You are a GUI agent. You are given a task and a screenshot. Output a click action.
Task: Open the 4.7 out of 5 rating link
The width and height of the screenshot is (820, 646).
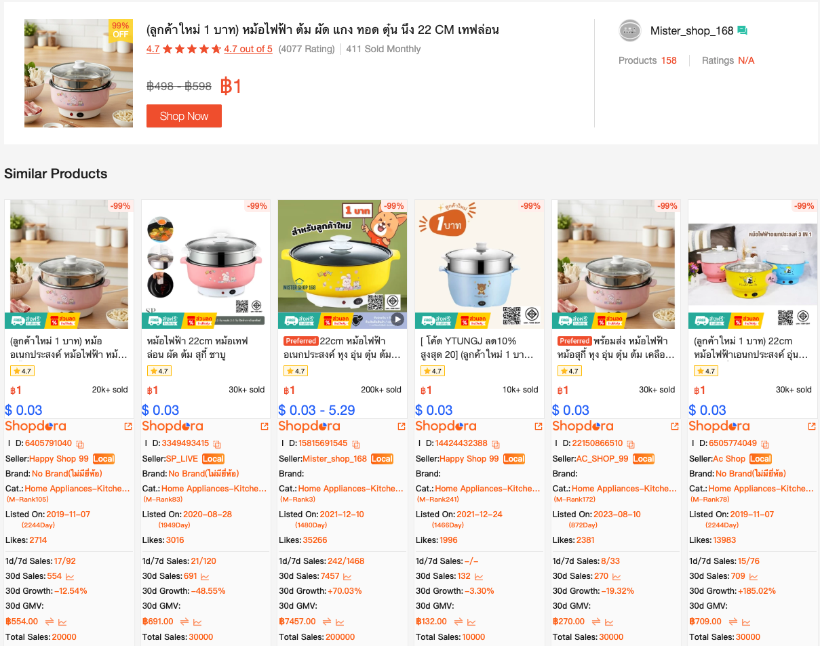(248, 49)
